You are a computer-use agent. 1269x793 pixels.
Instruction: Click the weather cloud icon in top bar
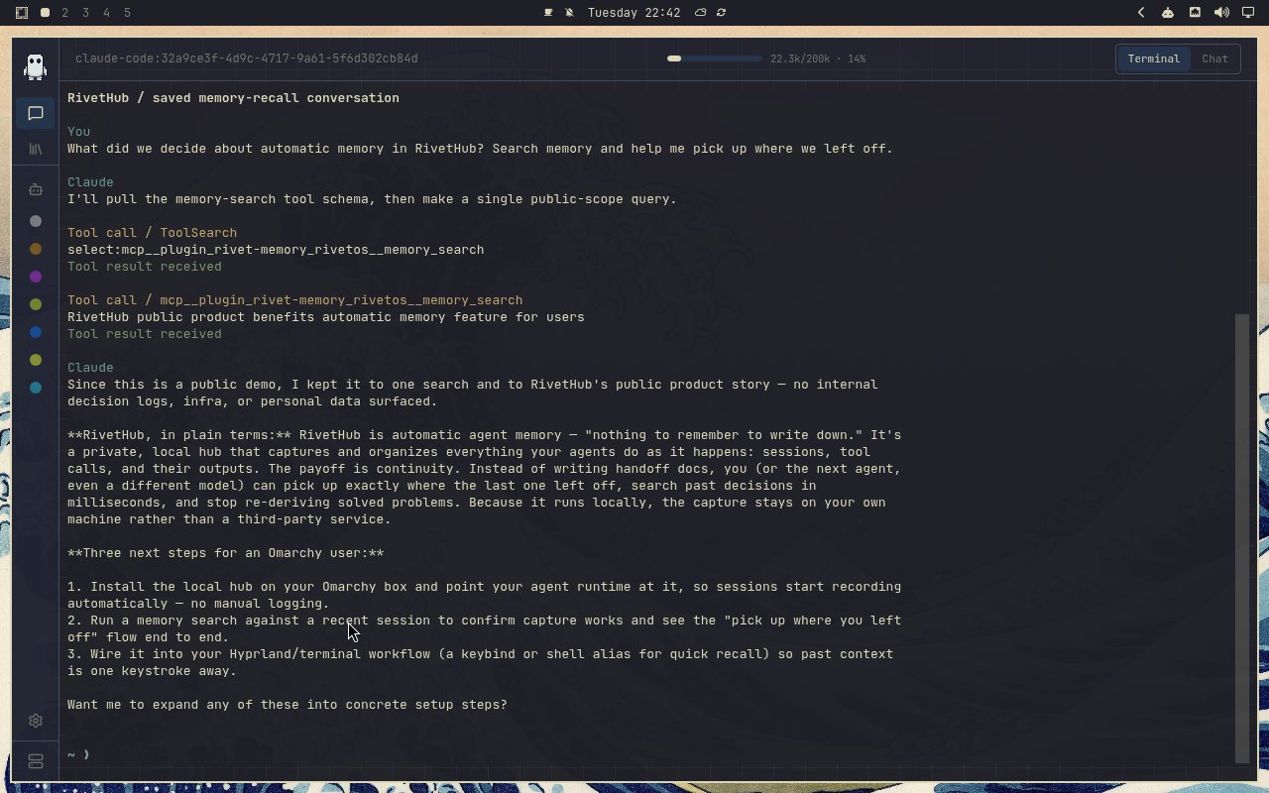tap(700, 13)
